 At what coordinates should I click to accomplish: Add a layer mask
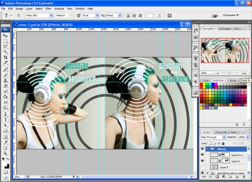[x=217, y=177]
